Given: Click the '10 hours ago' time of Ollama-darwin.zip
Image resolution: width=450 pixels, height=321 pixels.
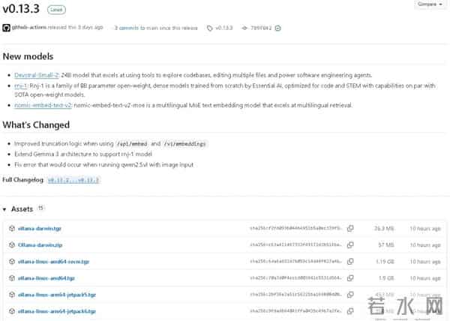Looking at the screenshot, I should pos(425,245).
